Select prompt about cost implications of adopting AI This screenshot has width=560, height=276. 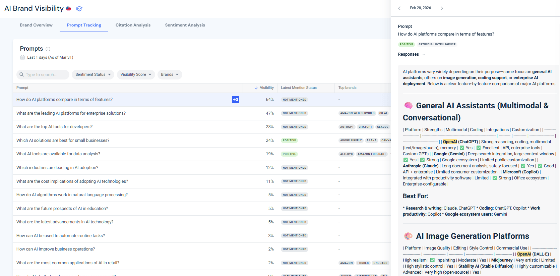[x=72, y=181]
